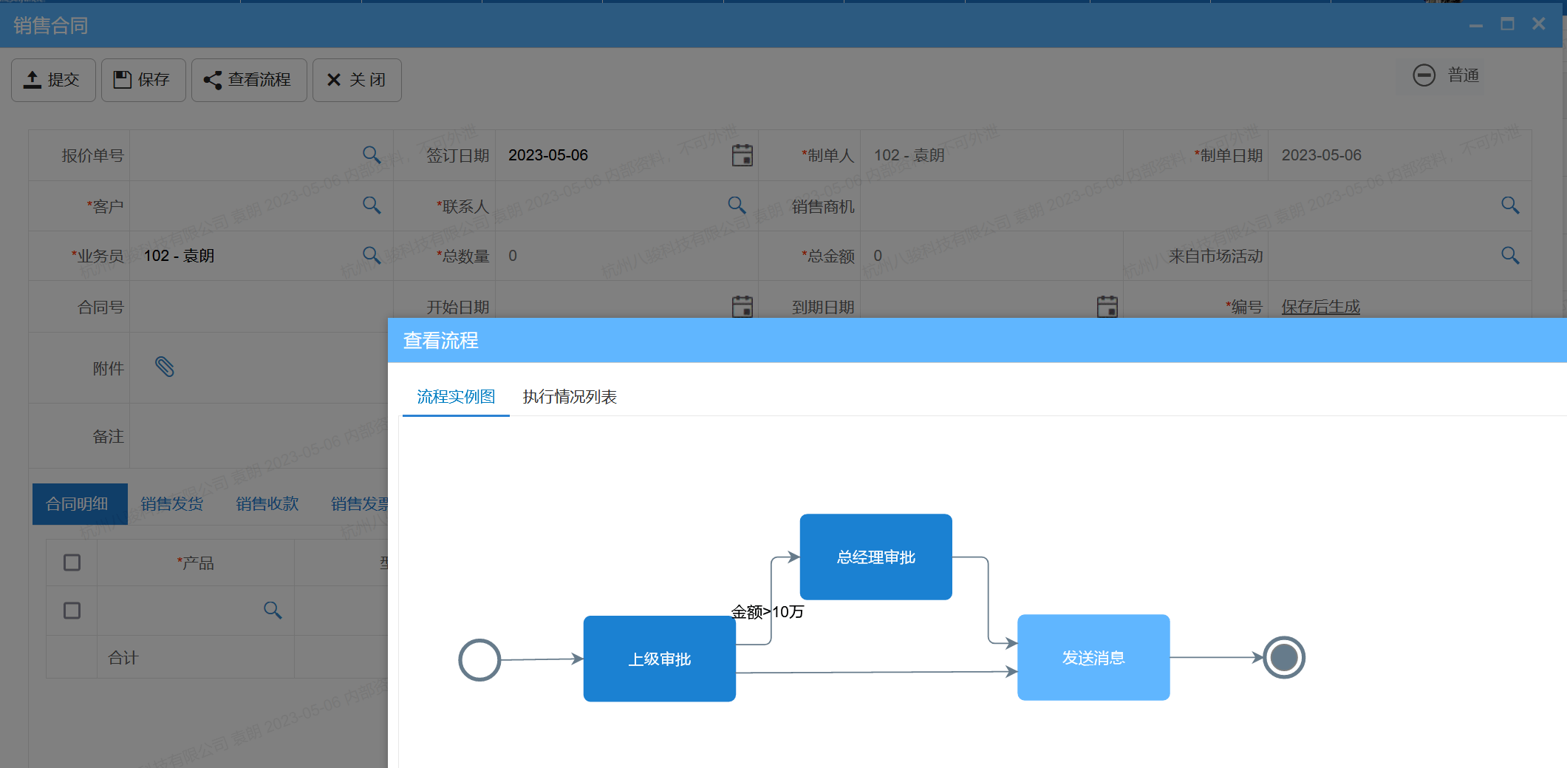The width and height of the screenshot is (1567, 768).
Task: Open the 报价单号 lookup magnifier
Action: coord(372,155)
